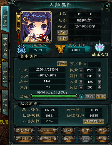Screen dimensions: 112x145
Task: Select the character portrait image
Action: pyautogui.click(x=36, y=27)
